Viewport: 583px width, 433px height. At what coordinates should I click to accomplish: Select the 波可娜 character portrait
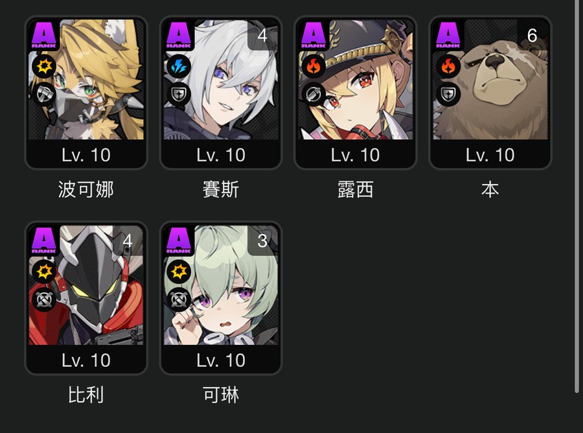pos(86,79)
